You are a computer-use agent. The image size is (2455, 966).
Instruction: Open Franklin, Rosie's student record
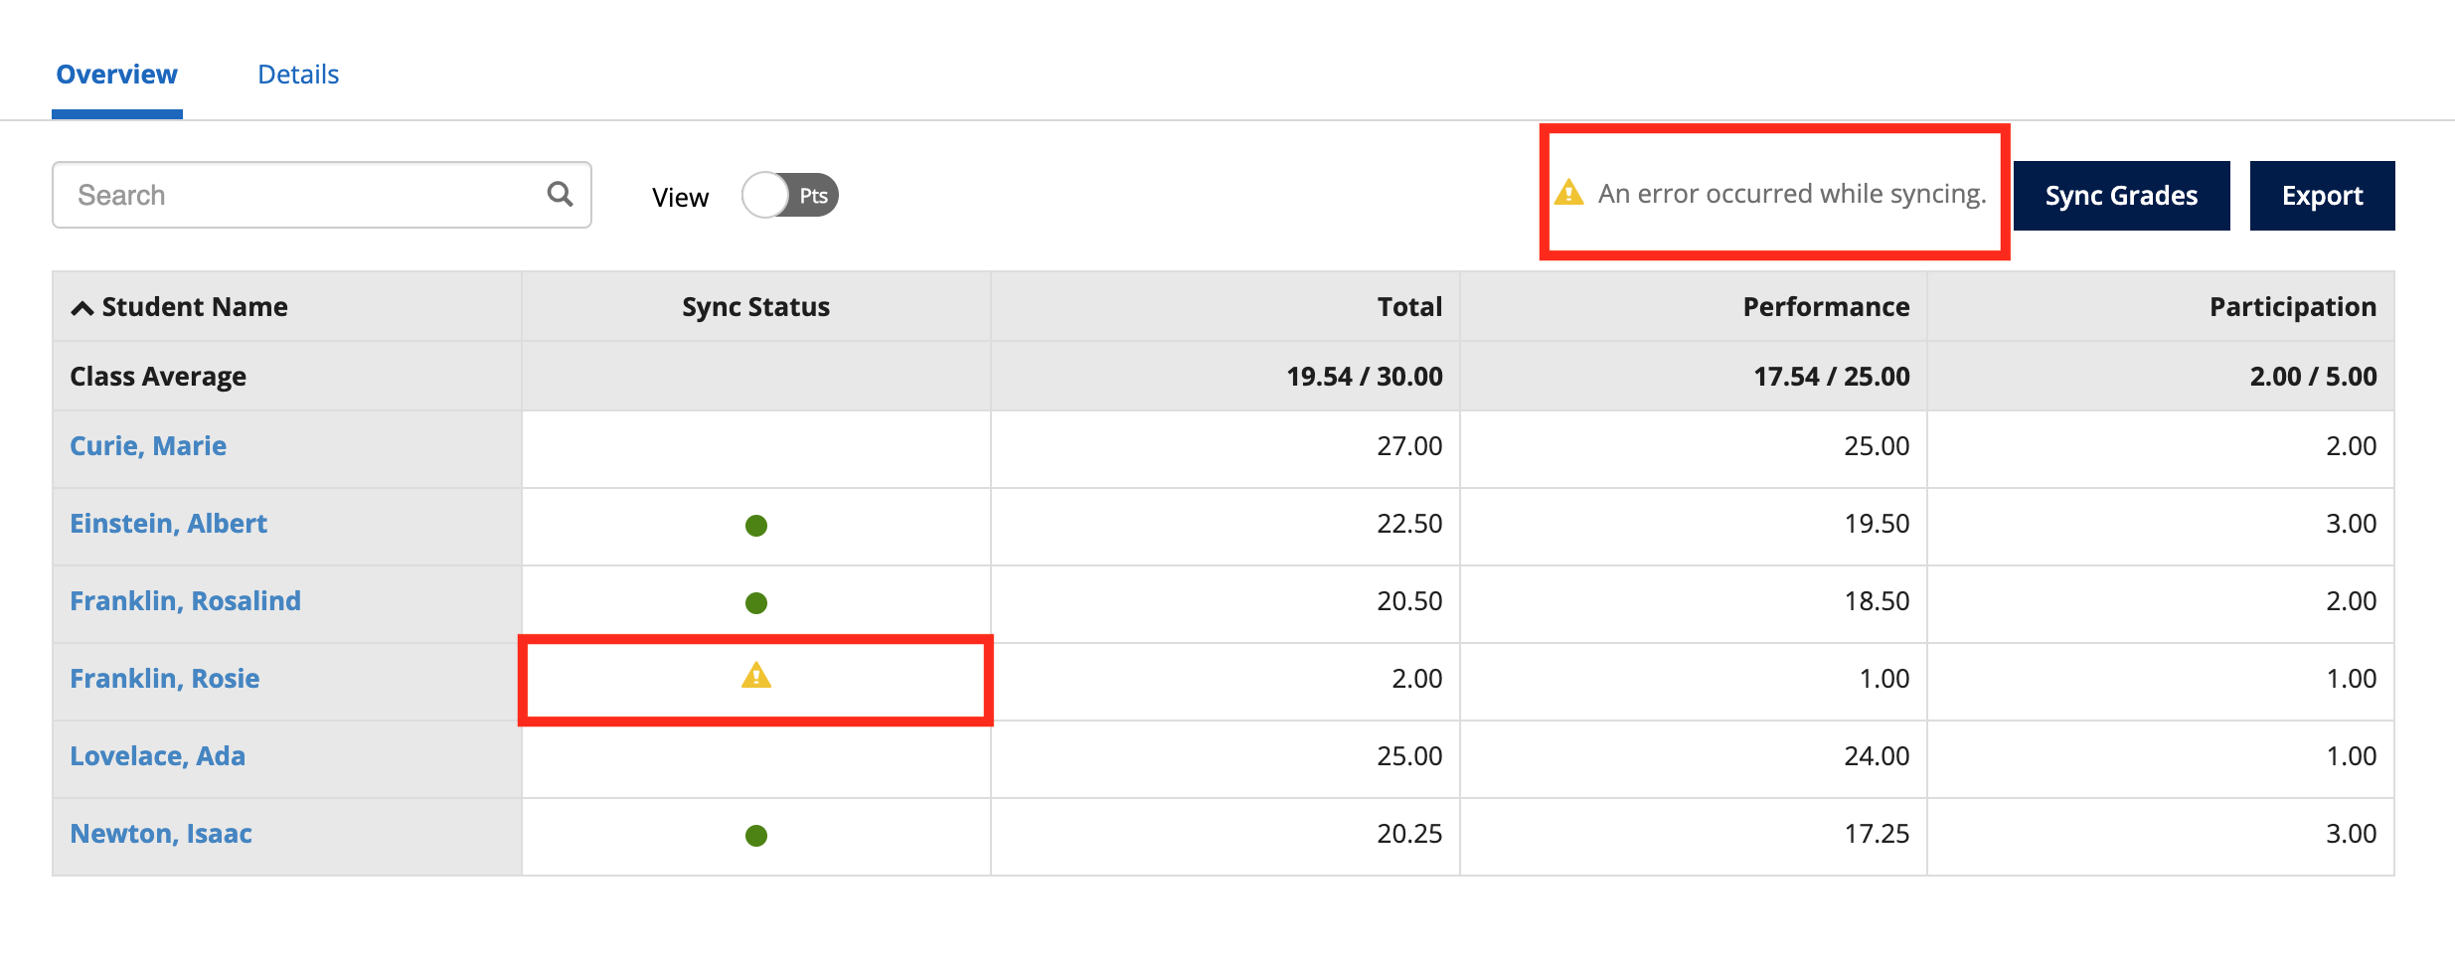pos(165,678)
